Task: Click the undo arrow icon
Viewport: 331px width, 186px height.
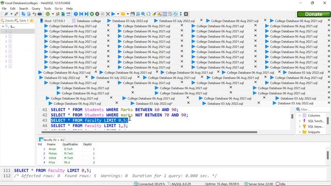Action: 34,14
